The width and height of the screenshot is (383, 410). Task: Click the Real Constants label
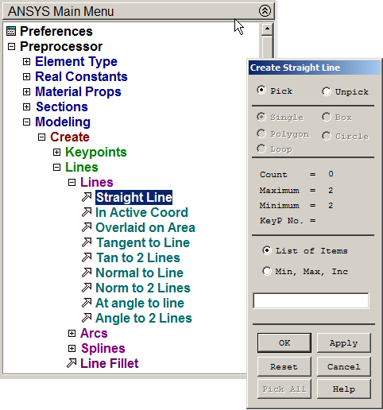pyautogui.click(x=81, y=77)
